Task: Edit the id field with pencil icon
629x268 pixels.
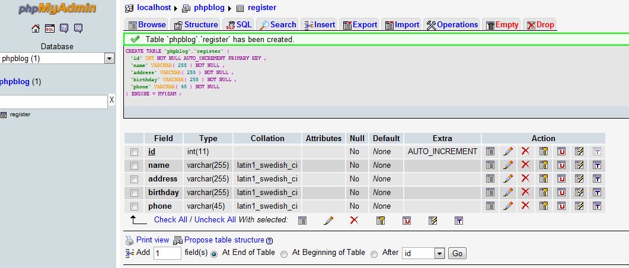Action: [x=508, y=152]
